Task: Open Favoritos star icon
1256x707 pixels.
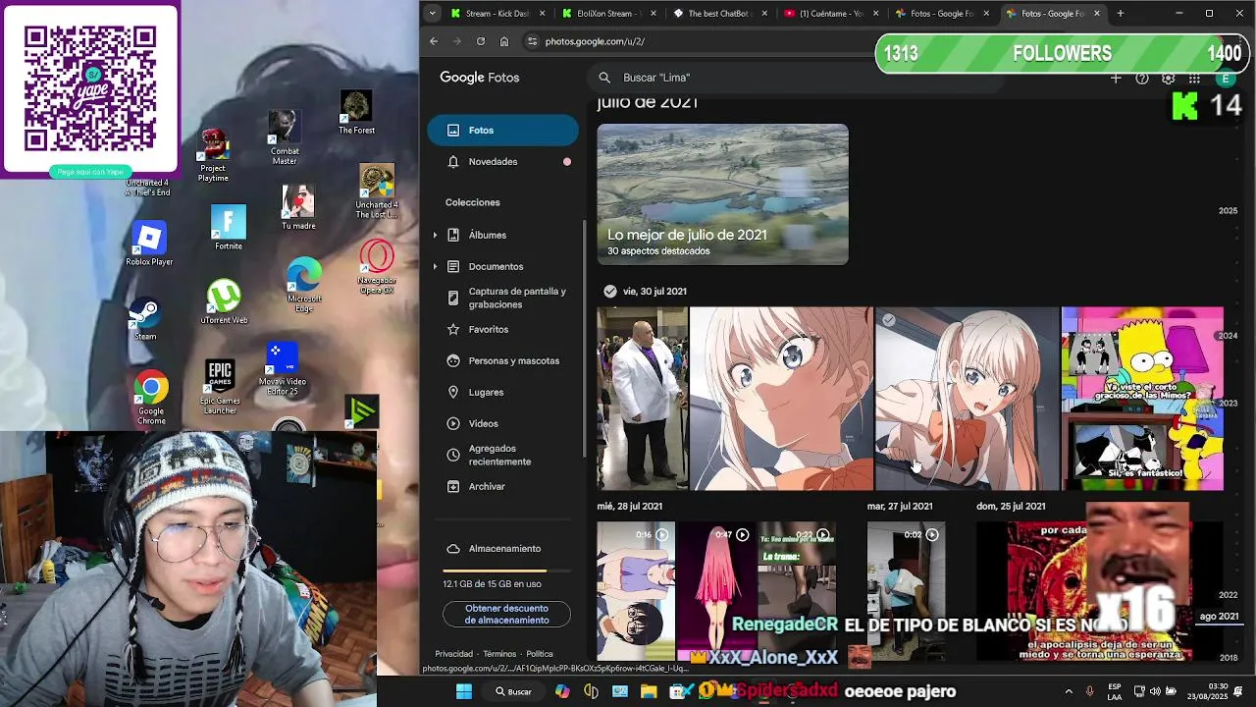Action: point(453,329)
